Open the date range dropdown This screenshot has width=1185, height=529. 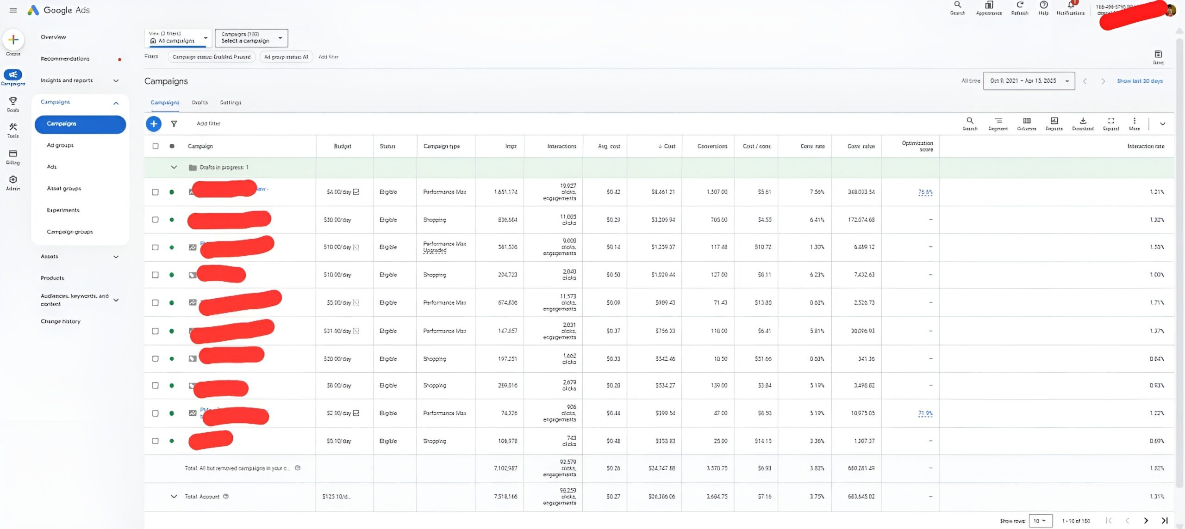click(1029, 81)
